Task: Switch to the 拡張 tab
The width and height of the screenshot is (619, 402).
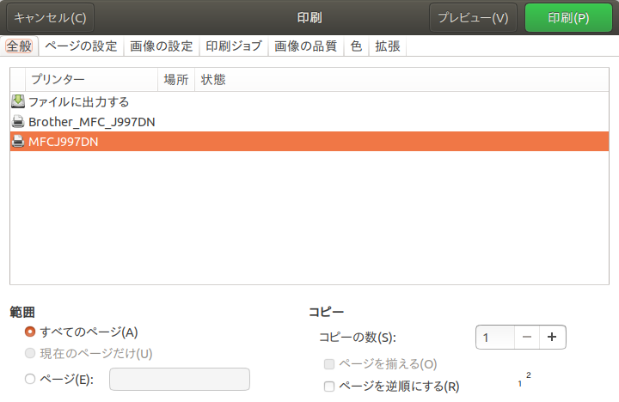Action: (388, 46)
